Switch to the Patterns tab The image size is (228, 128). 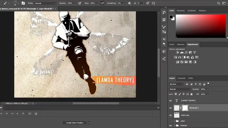click(x=202, y=11)
